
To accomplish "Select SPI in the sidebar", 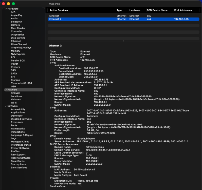I will tap(13, 77).
